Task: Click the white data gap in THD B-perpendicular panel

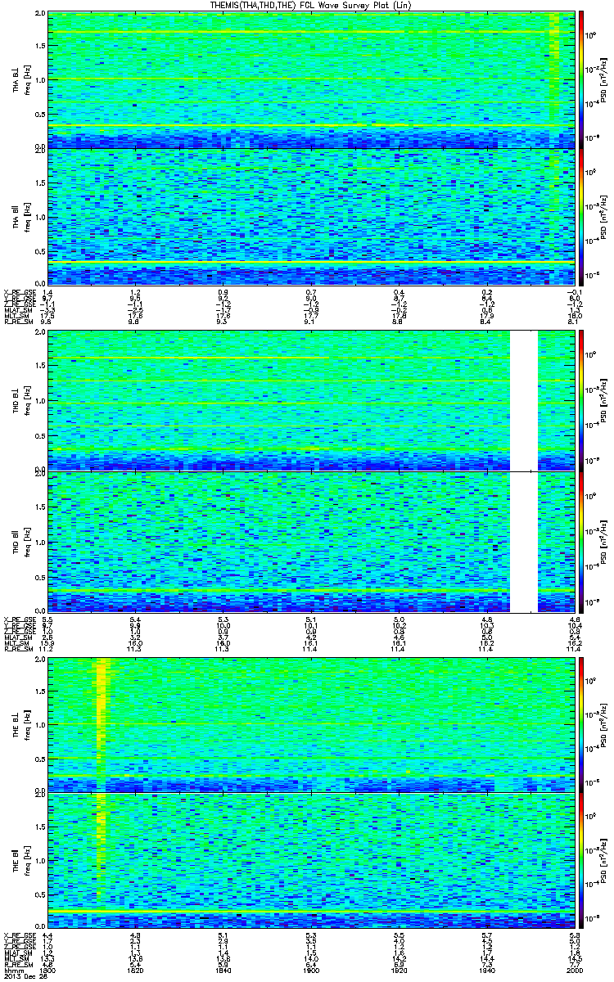Action: [524, 400]
